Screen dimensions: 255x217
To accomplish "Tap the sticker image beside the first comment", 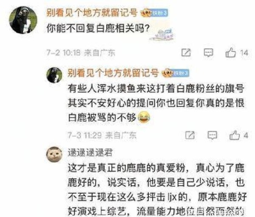I will (162, 34).
